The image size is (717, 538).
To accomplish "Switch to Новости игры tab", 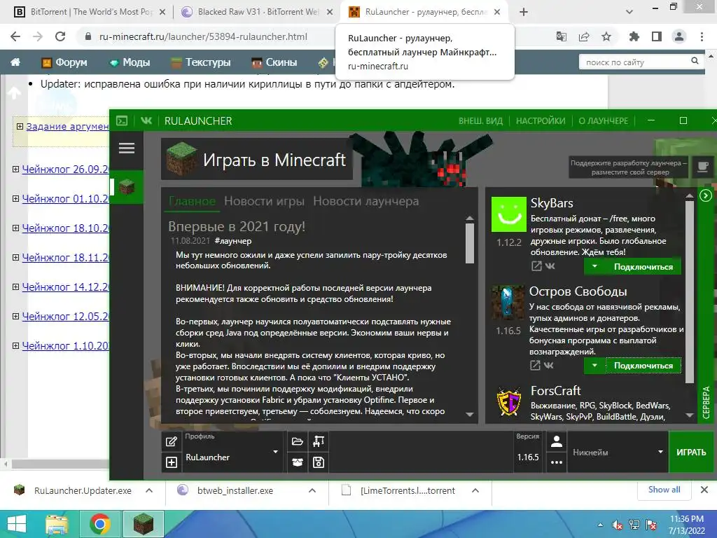I will pyautogui.click(x=264, y=201).
